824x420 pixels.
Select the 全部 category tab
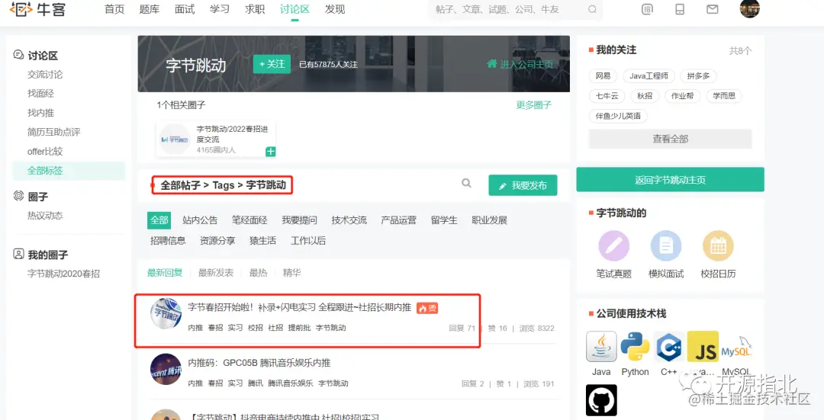(x=159, y=220)
